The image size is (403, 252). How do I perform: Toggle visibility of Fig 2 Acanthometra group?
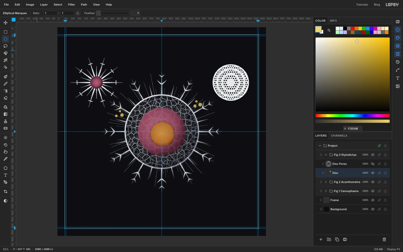[x=373, y=182]
